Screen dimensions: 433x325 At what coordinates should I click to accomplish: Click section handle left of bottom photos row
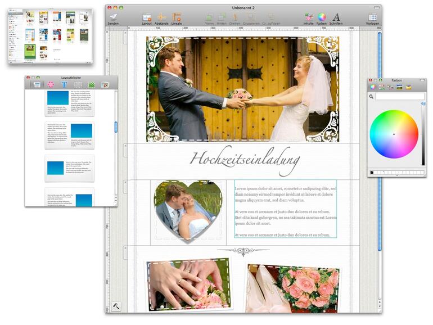pyautogui.click(x=125, y=252)
